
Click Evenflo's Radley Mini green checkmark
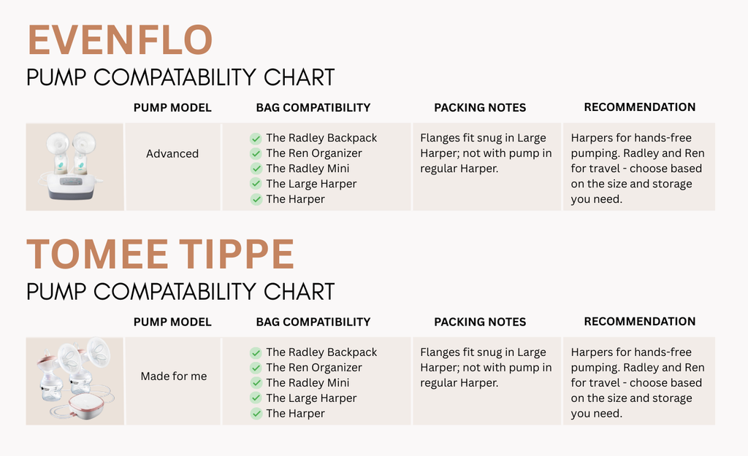[x=256, y=169]
